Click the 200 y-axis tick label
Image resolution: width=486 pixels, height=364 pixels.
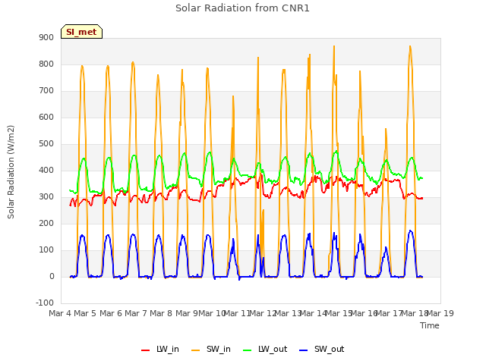point(46,224)
